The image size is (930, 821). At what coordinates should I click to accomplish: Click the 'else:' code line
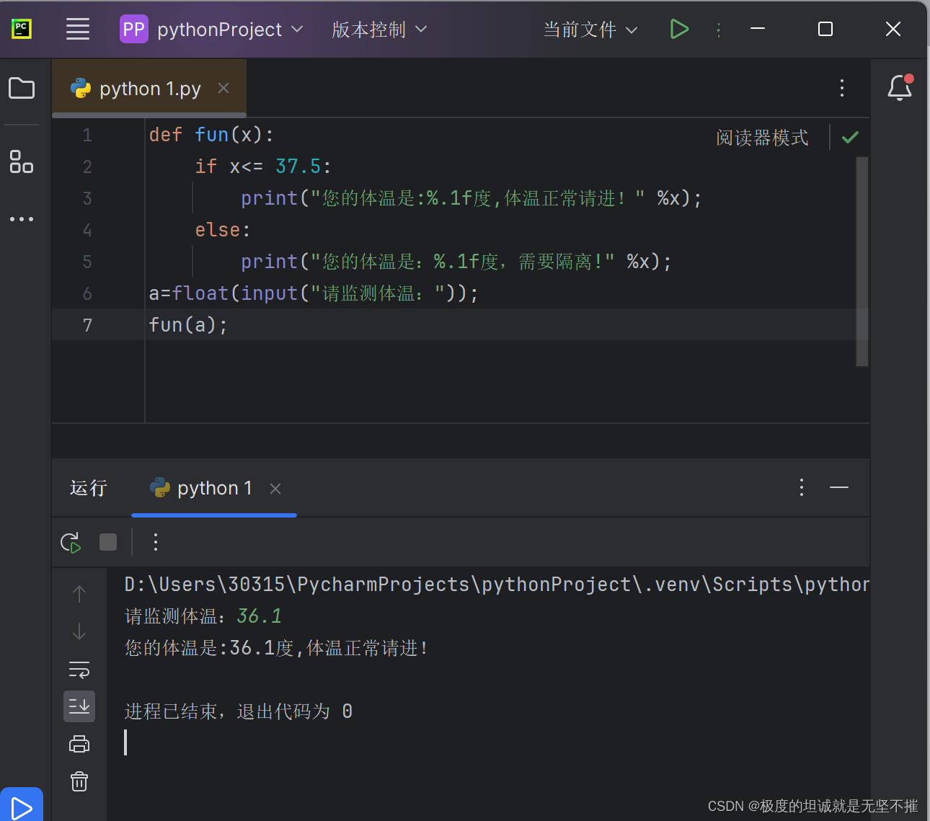[223, 230]
